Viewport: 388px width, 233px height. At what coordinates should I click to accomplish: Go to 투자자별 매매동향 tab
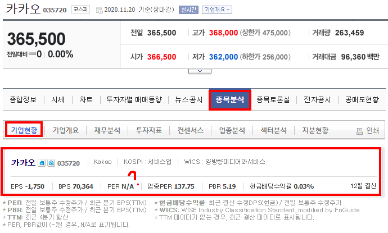point(134,99)
